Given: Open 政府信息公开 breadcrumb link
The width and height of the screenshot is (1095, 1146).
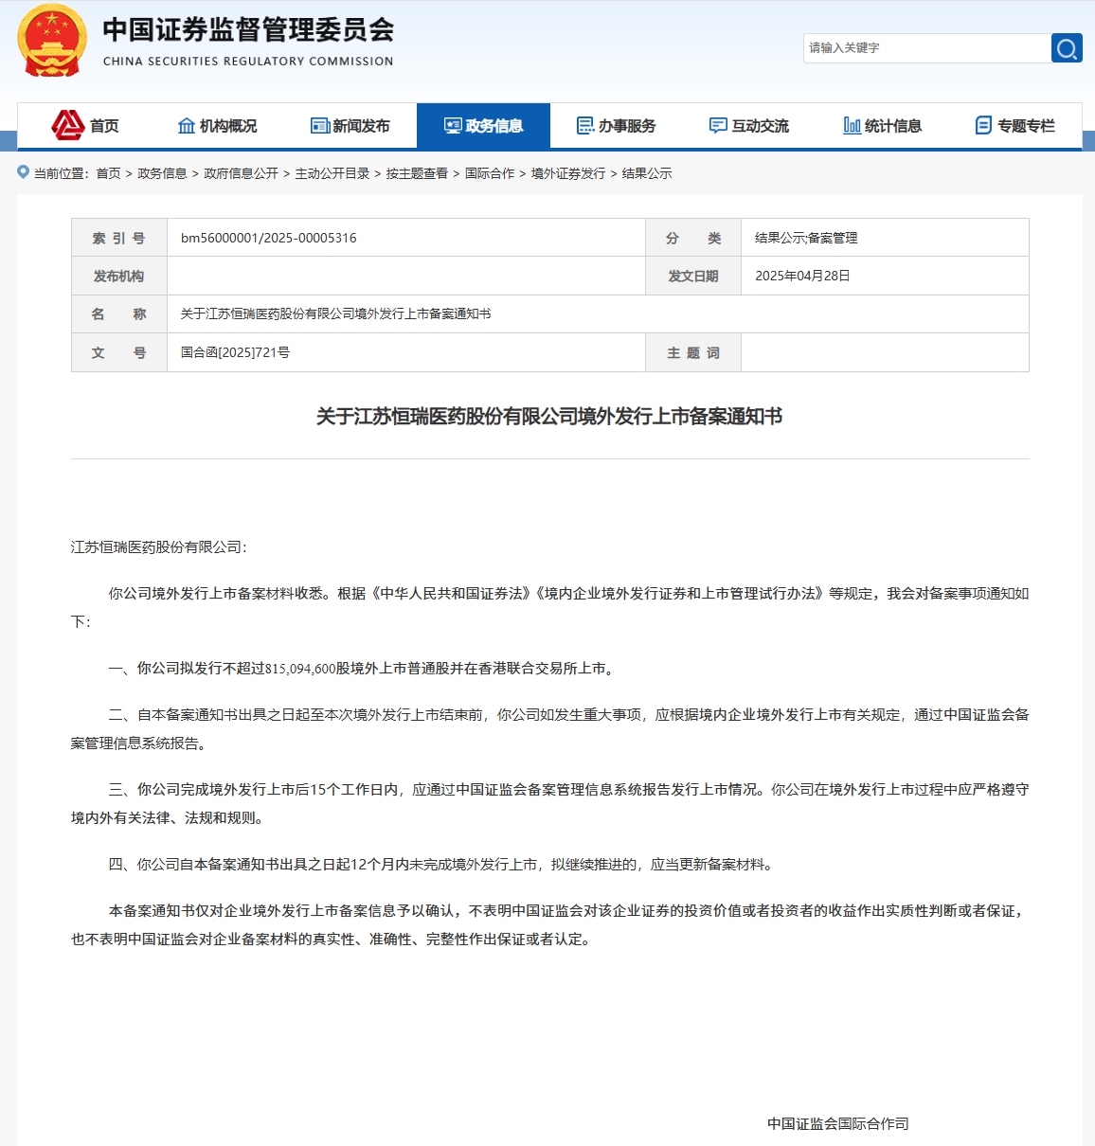Looking at the screenshot, I should (x=242, y=173).
